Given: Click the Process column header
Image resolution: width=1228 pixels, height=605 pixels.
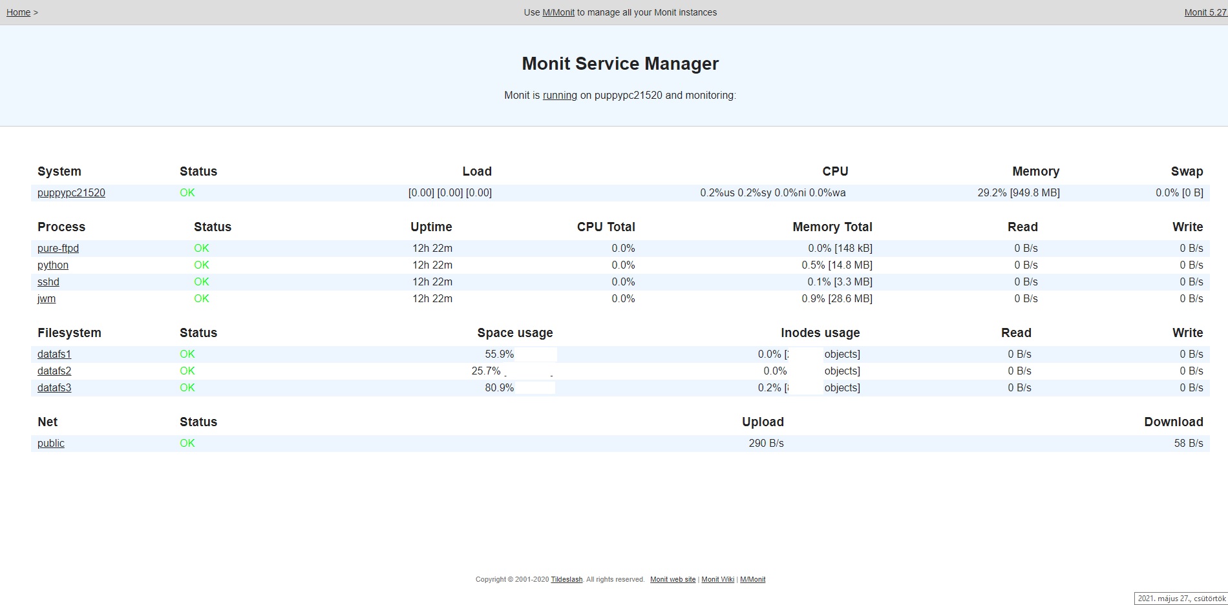Looking at the screenshot, I should (61, 227).
